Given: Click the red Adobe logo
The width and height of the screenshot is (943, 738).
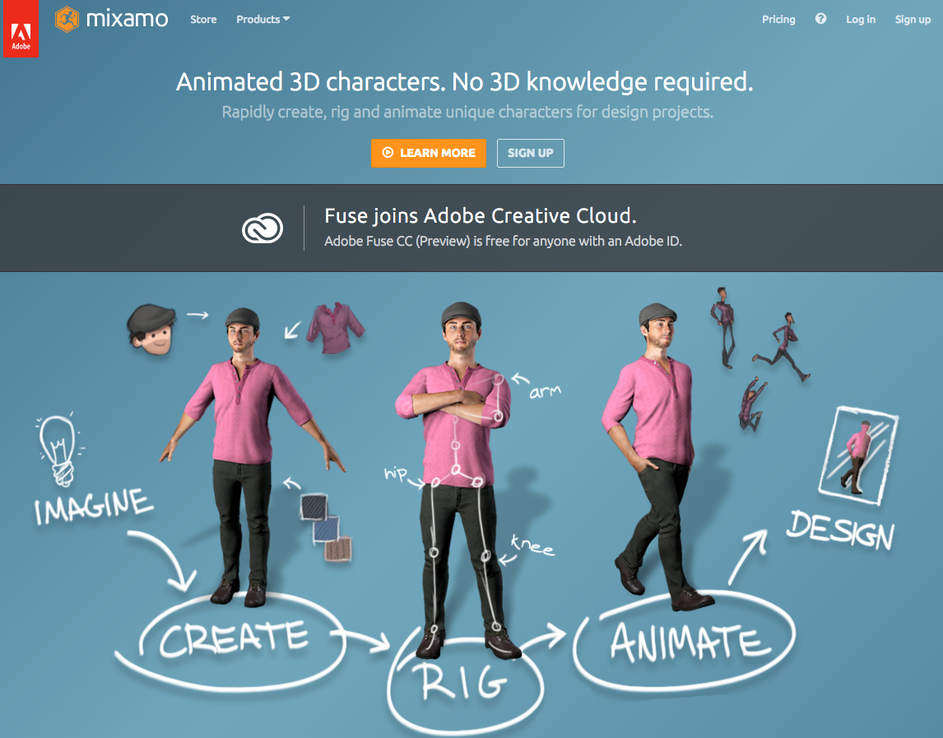Looking at the screenshot, I should pos(21,29).
